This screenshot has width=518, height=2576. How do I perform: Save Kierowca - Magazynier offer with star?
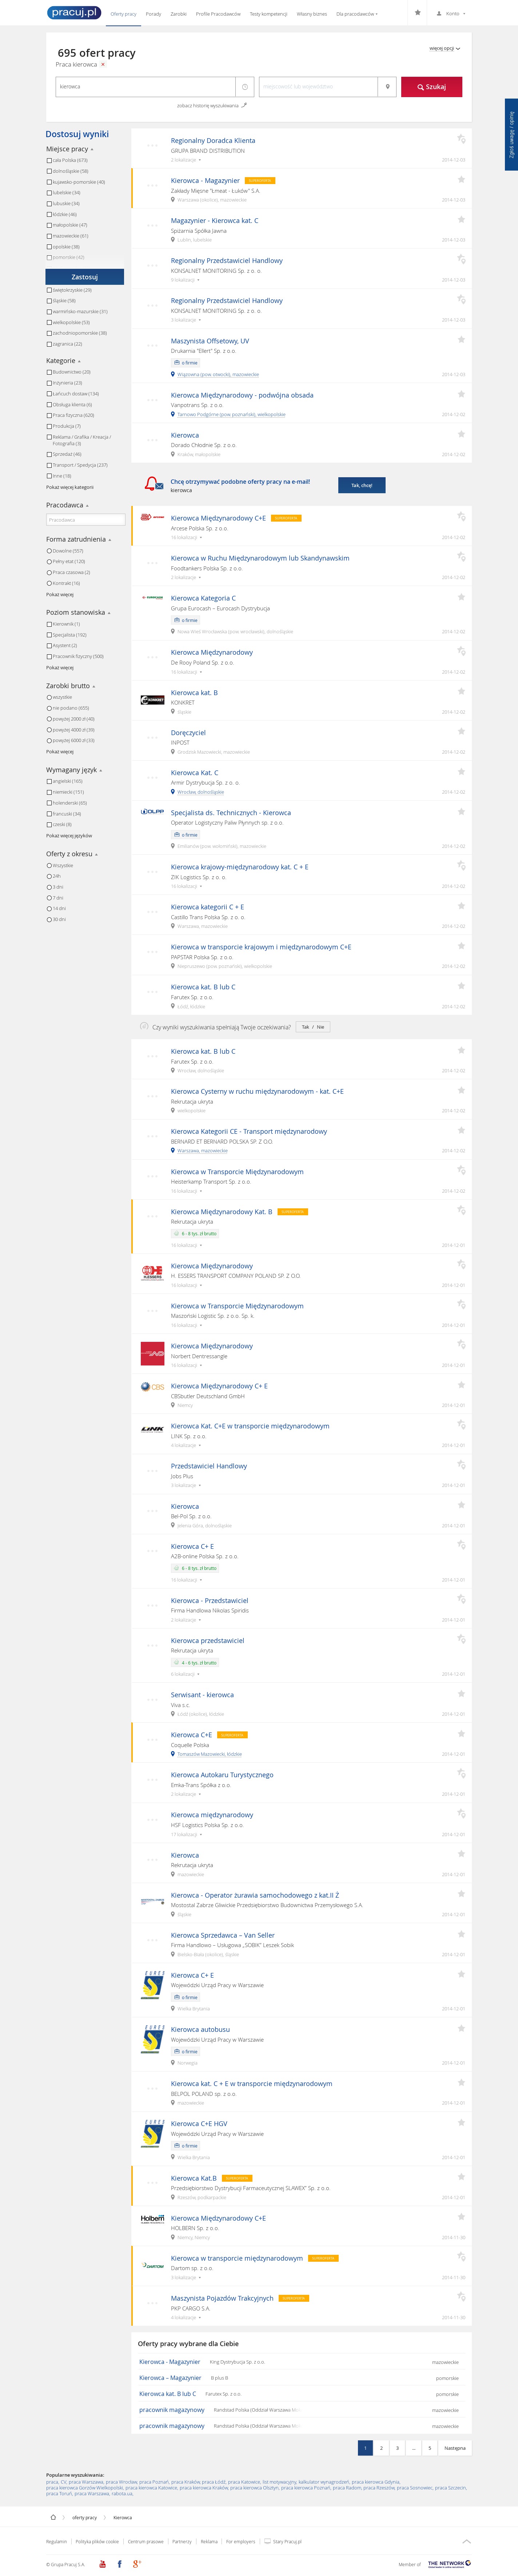click(x=461, y=180)
